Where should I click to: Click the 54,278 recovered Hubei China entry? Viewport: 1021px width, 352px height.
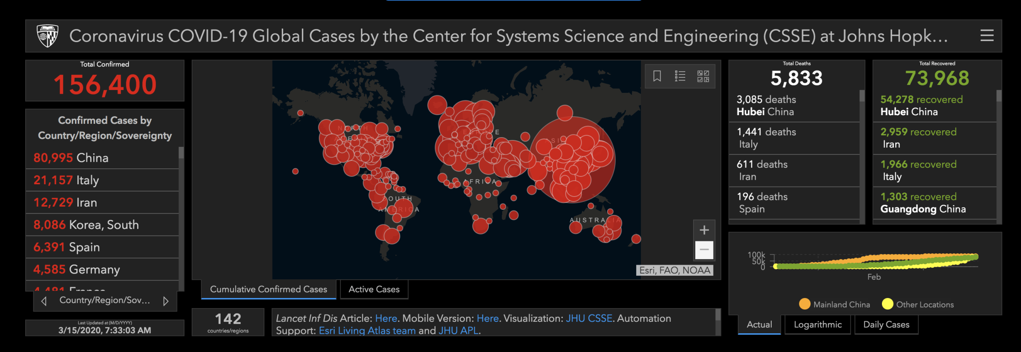[935, 106]
